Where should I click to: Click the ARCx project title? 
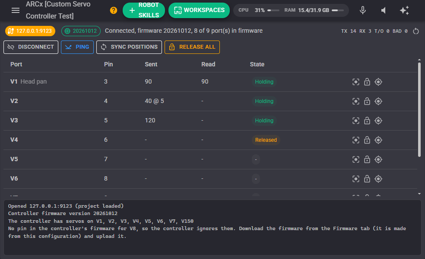point(58,10)
